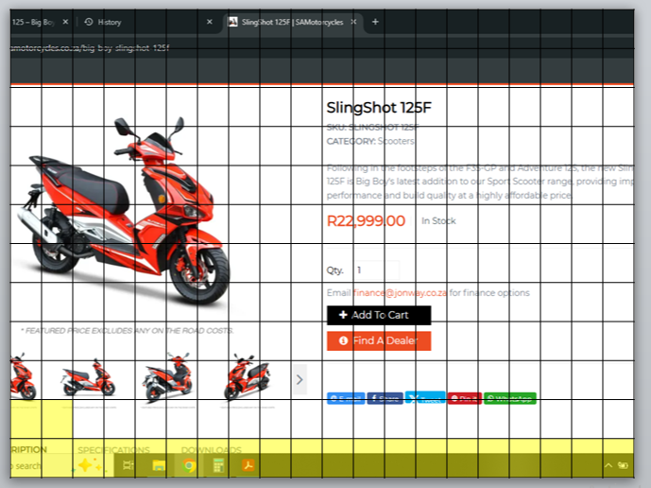Open the Specifications tab

(113, 450)
